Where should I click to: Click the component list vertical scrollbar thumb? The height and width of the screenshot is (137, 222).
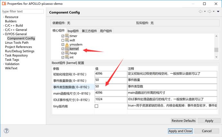[216, 50]
